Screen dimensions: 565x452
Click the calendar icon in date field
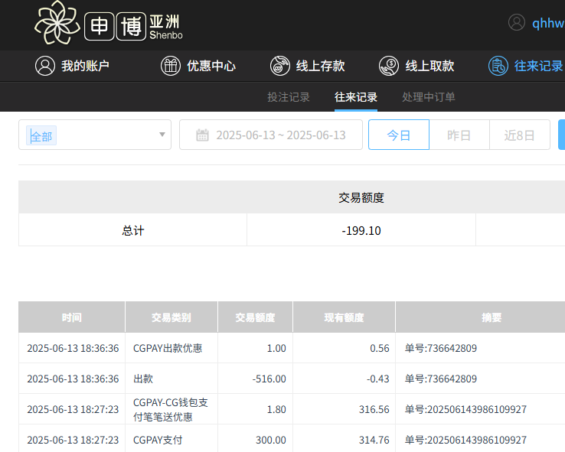coord(202,135)
